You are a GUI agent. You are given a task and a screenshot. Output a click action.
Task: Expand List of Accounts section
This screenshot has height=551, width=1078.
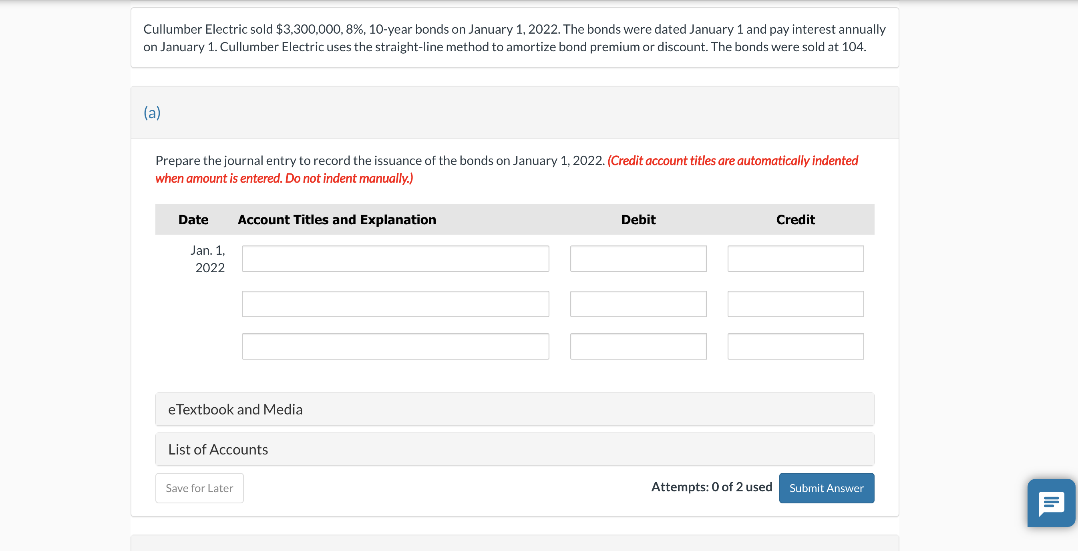pyautogui.click(x=515, y=449)
